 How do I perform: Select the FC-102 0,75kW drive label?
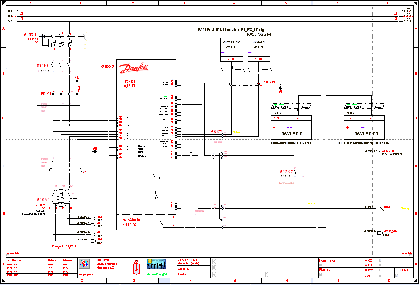[130, 84]
